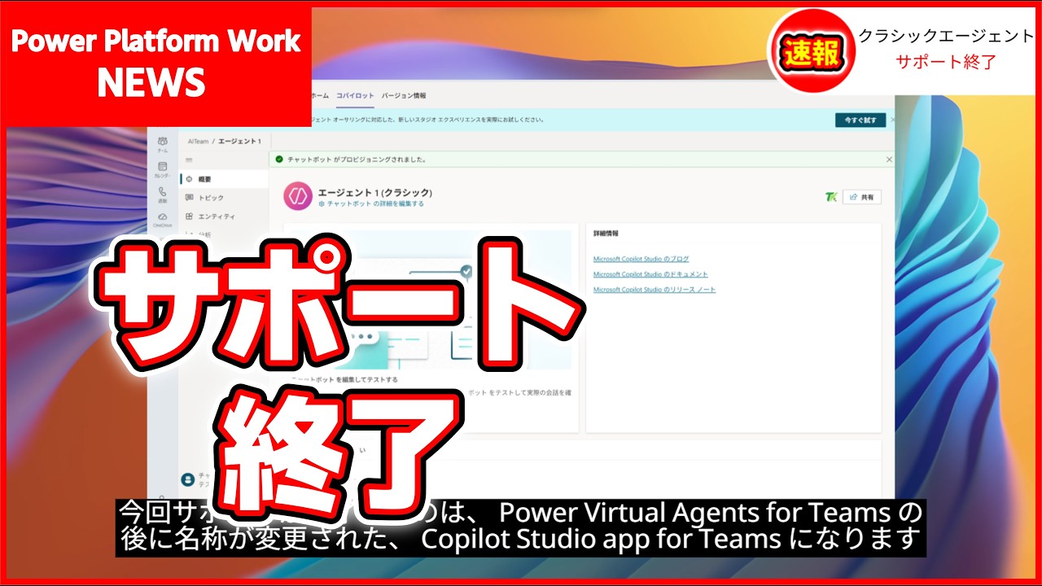
Task: Open Microsoft Copilot Studio のドキュメント link
Action: pyautogui.click(x=650, y=274)
